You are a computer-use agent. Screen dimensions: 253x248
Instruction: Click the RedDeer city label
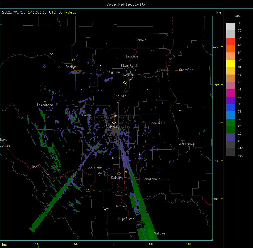coord(129,75)
